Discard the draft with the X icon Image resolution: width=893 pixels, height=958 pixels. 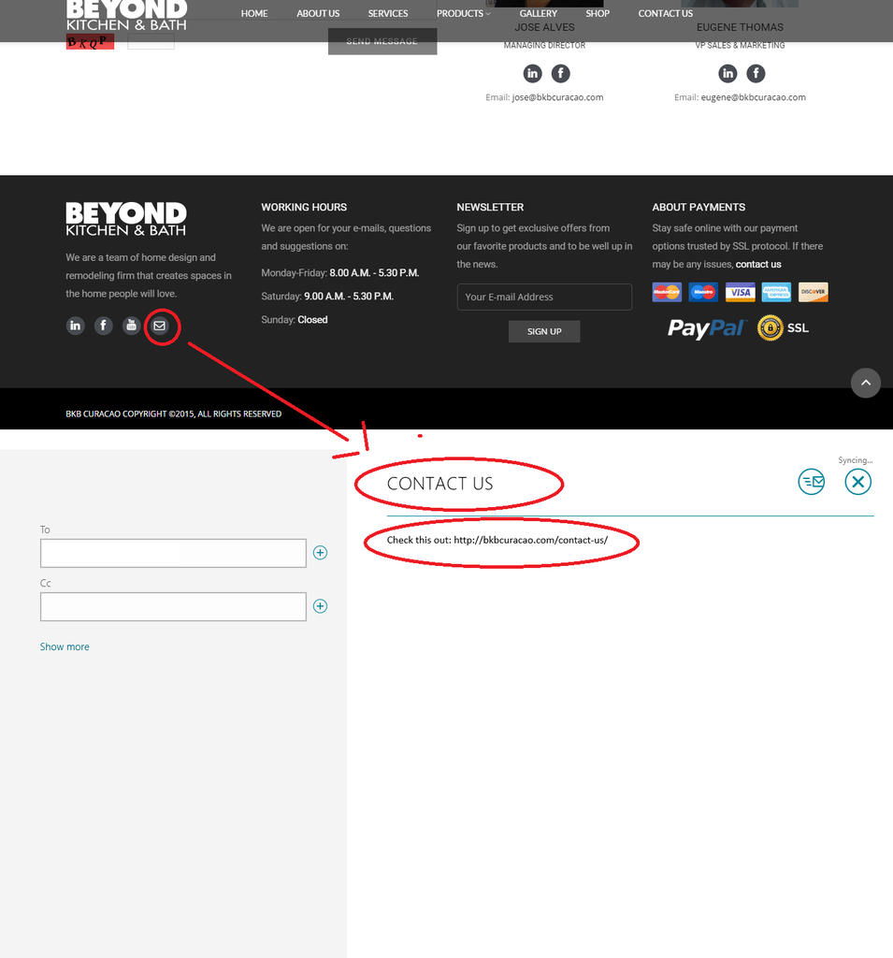857,482
